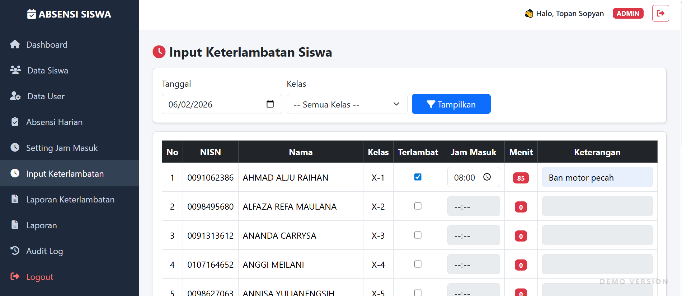
Task: Open Setting Jam Masuk menu
Action: pos(62,148)
